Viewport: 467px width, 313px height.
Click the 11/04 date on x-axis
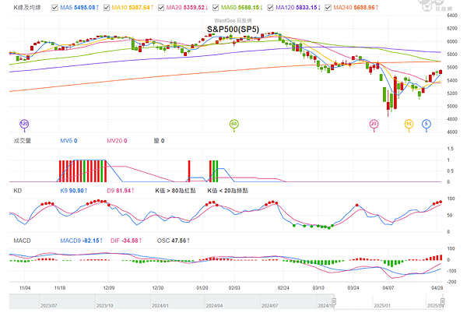click(25, 288)
